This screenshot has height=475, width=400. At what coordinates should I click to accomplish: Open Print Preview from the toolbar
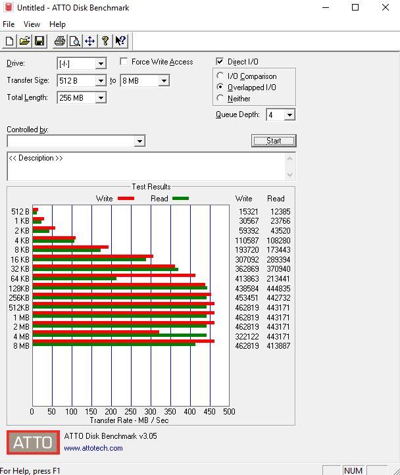pos(74,41)
